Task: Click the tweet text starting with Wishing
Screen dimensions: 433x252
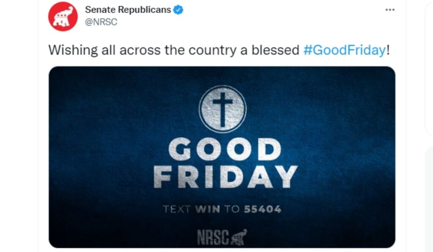Action: click(219, 50)
